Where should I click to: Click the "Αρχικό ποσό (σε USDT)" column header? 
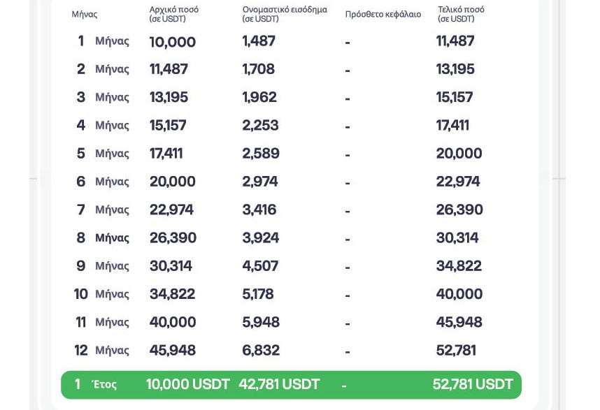(174, 14)
